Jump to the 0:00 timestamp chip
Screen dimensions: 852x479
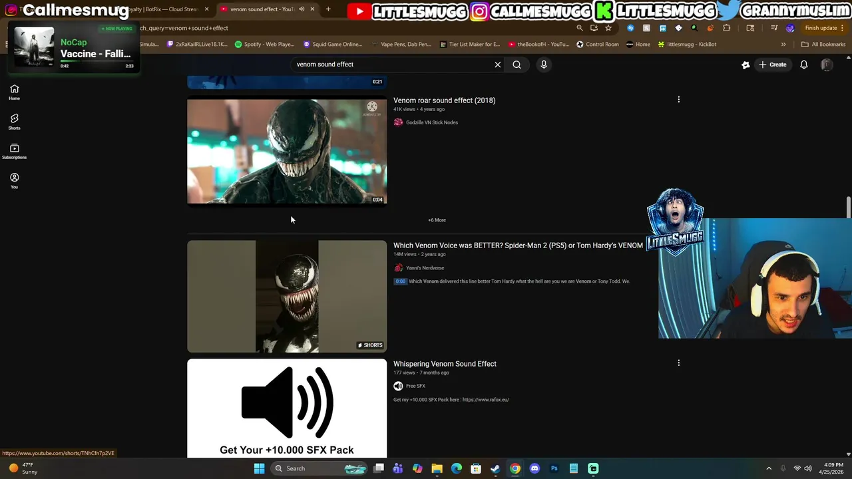400,281
